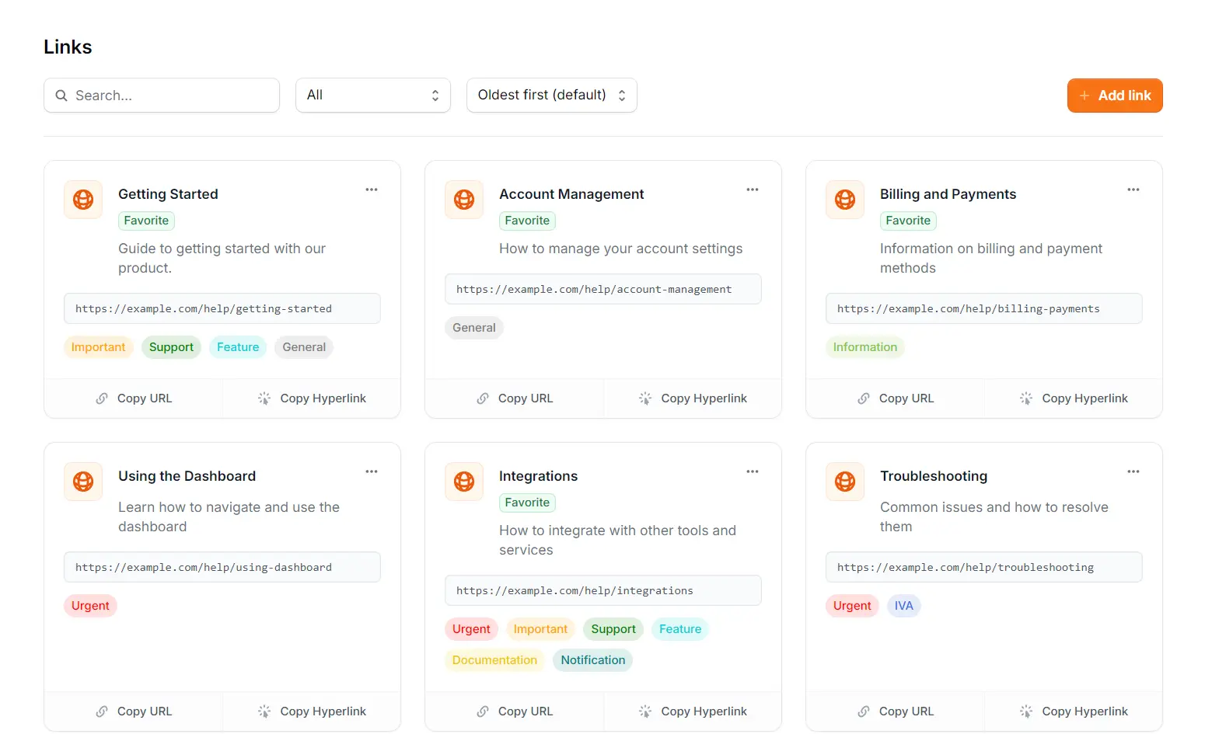Open the All filter dropdown
The image size is (1205, 734).
373,95
